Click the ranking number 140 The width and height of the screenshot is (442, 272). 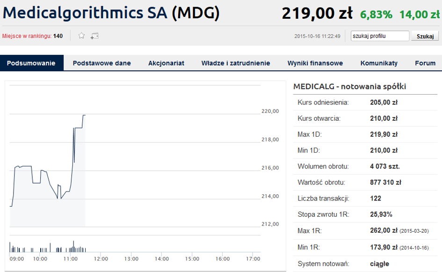(x=58, y=36)
